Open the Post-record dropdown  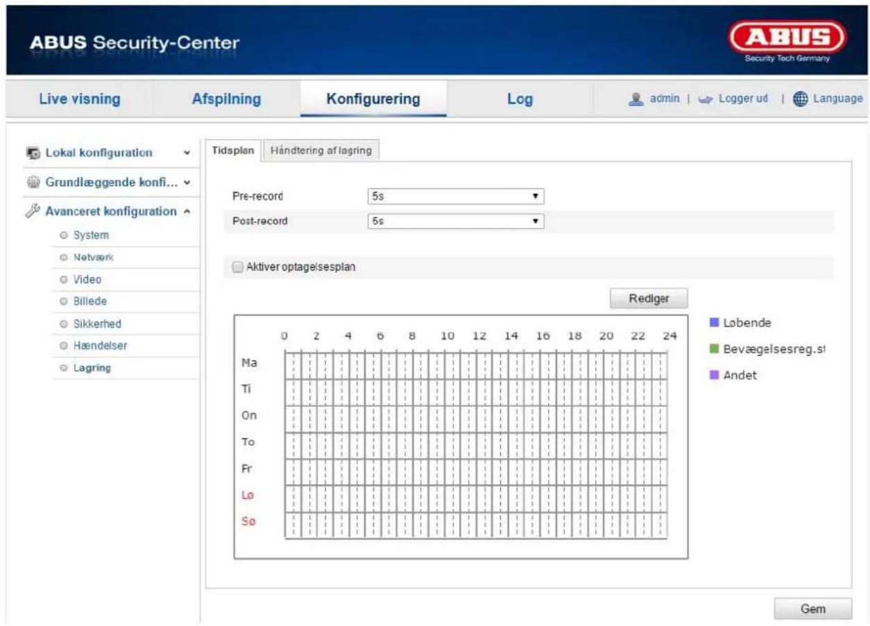click(x=455, y=222)
